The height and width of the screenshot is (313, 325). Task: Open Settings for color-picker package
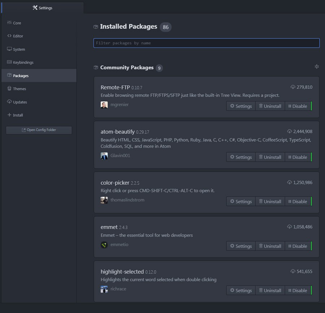point(241,201)
